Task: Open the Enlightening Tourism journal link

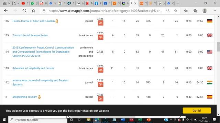Action: pos(25,97)
